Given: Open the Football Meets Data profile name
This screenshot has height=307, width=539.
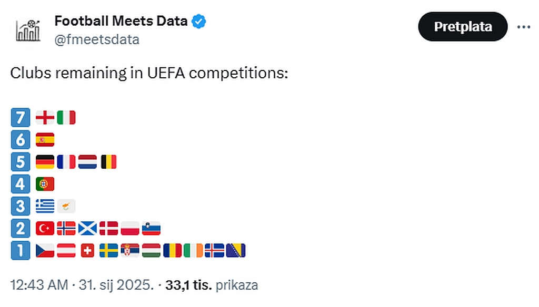Looking at the screenshot, I should coord(121,21).
